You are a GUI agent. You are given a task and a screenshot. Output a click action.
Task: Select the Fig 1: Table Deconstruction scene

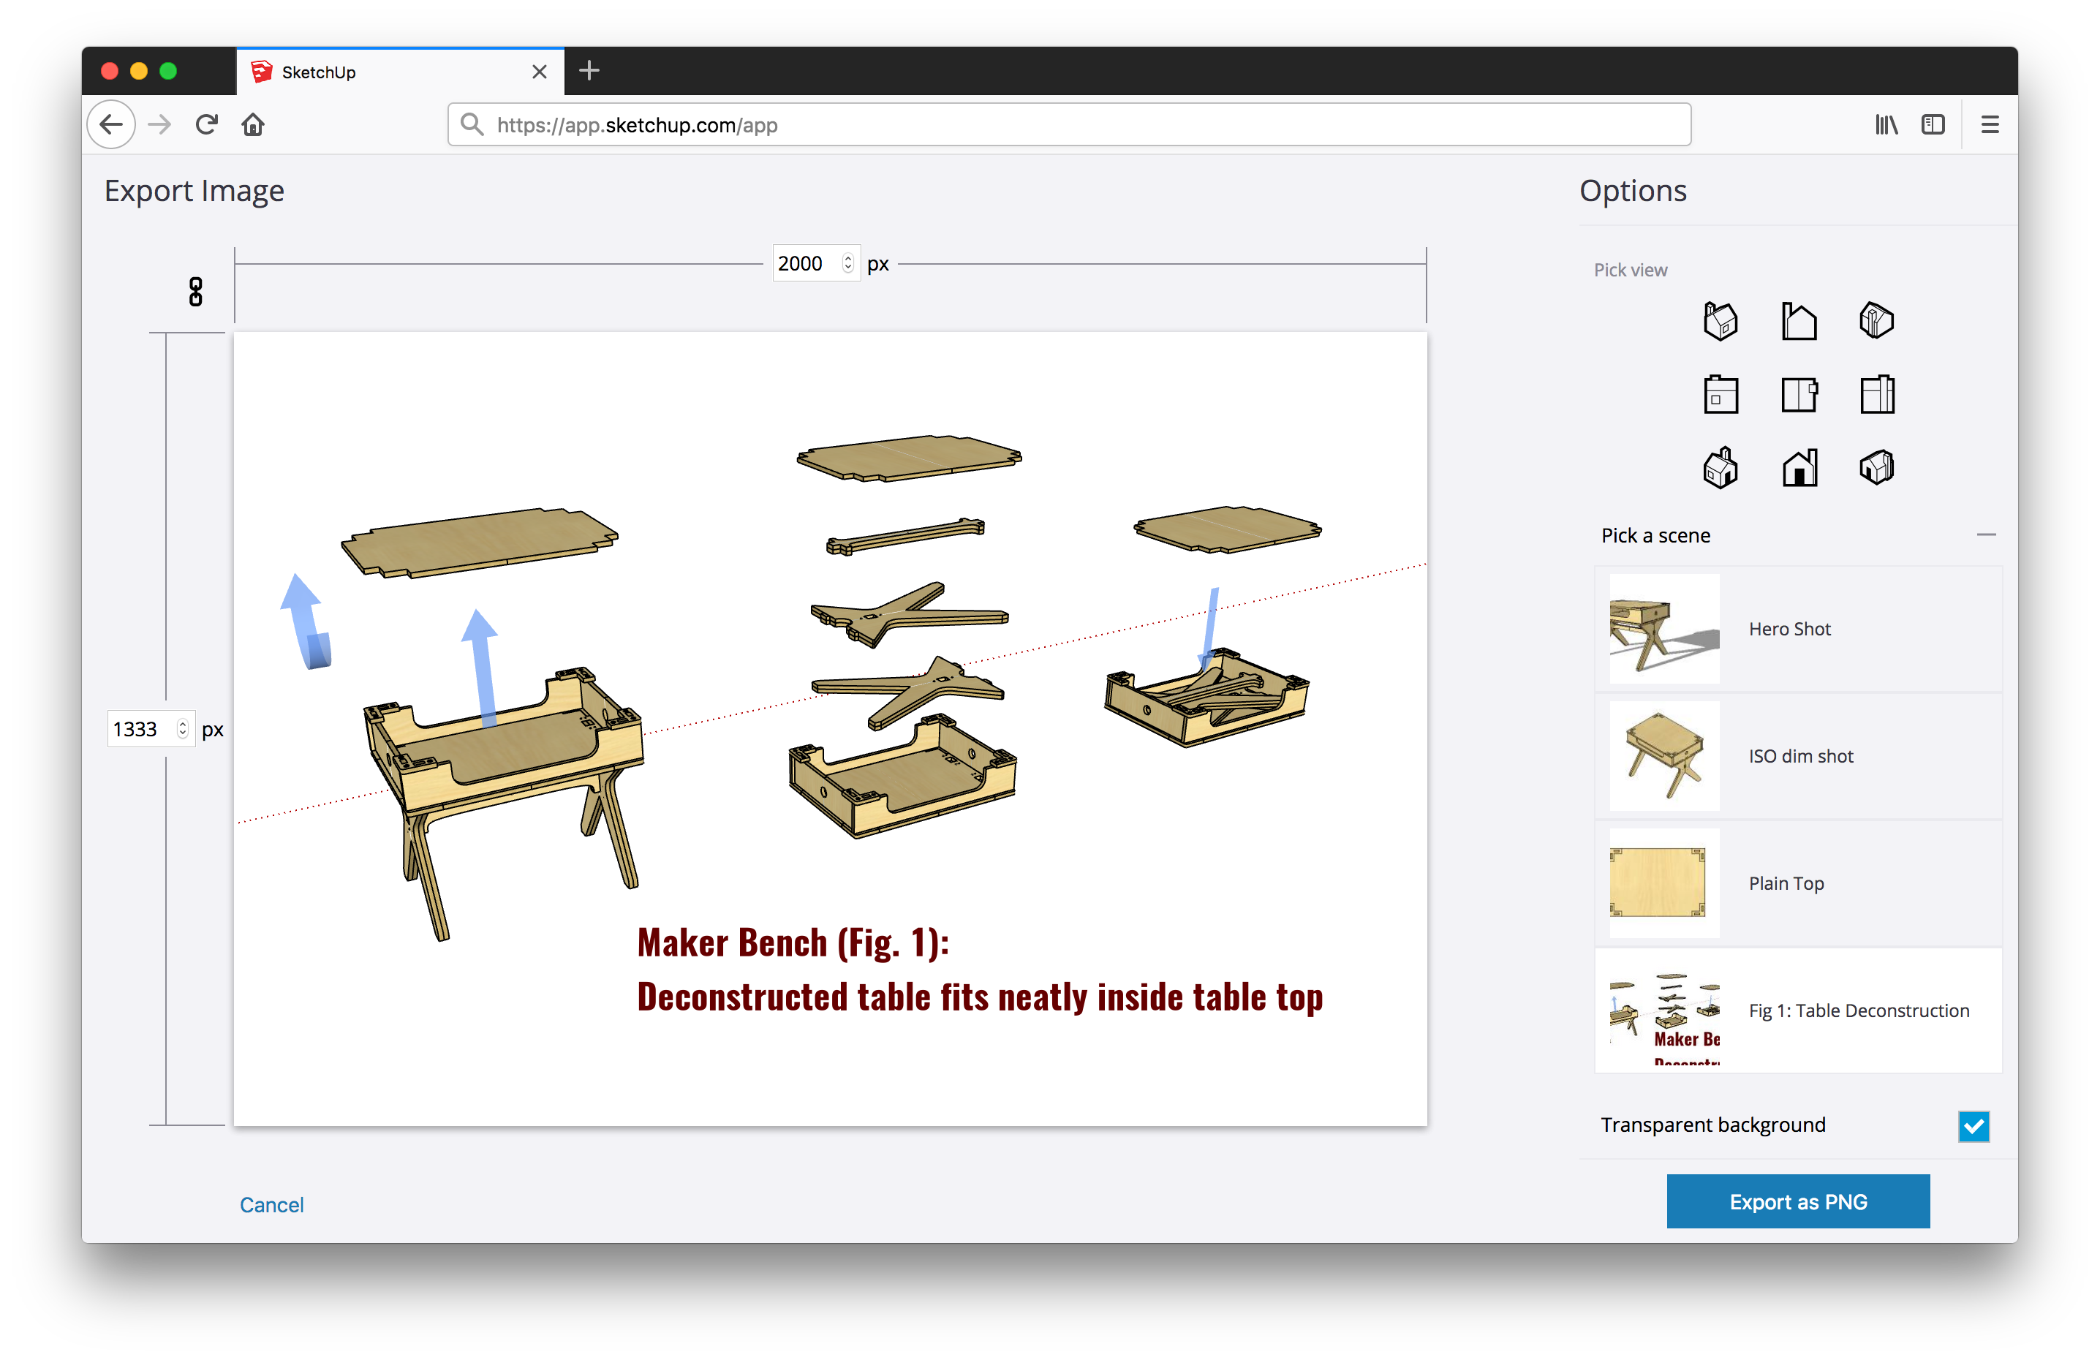click(x=1799, y=1010)
